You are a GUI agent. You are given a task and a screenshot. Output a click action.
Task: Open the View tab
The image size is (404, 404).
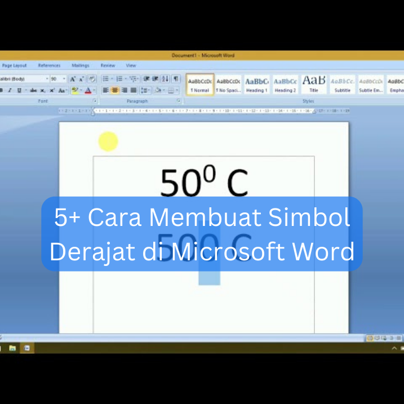131,65
